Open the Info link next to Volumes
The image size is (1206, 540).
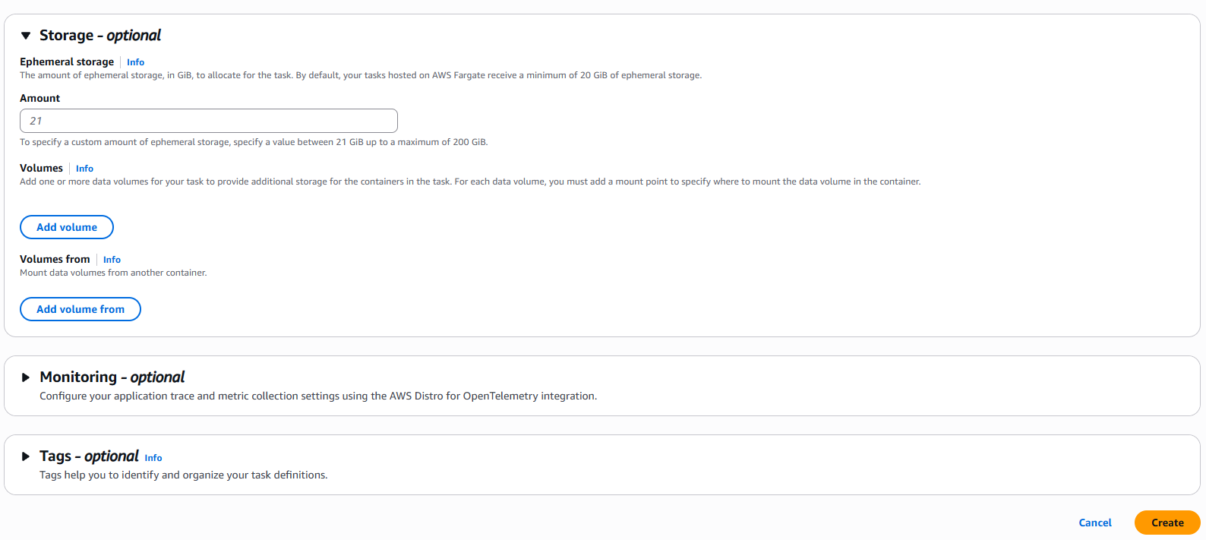point(84,168)
